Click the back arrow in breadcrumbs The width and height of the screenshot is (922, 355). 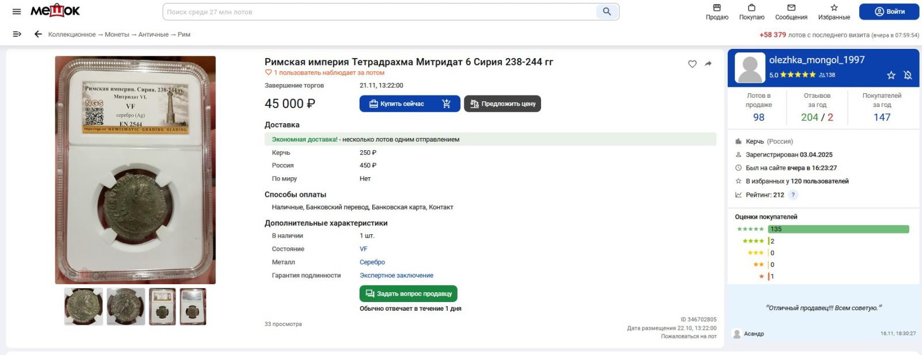click(x=38, y=35)
